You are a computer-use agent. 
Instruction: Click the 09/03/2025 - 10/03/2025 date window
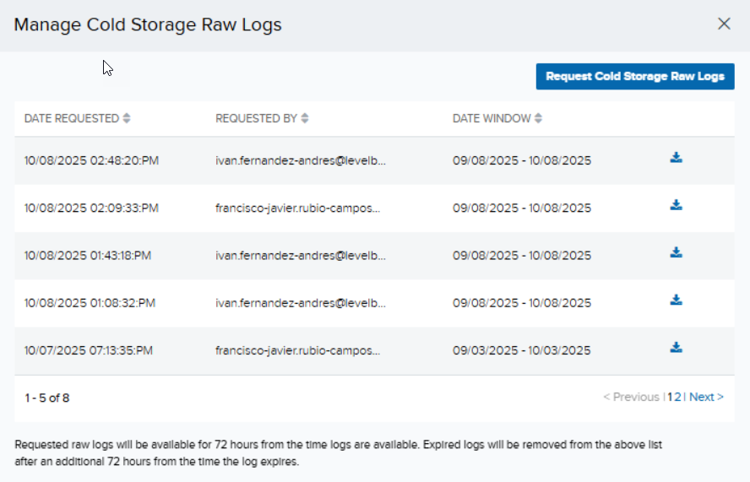coord(522,349)
